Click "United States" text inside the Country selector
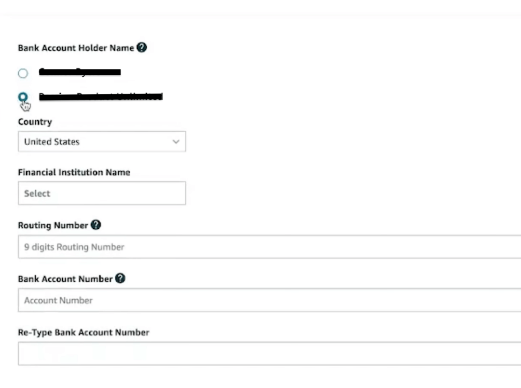This screenshot has height=388, width=521. click(x=52, y=141)
